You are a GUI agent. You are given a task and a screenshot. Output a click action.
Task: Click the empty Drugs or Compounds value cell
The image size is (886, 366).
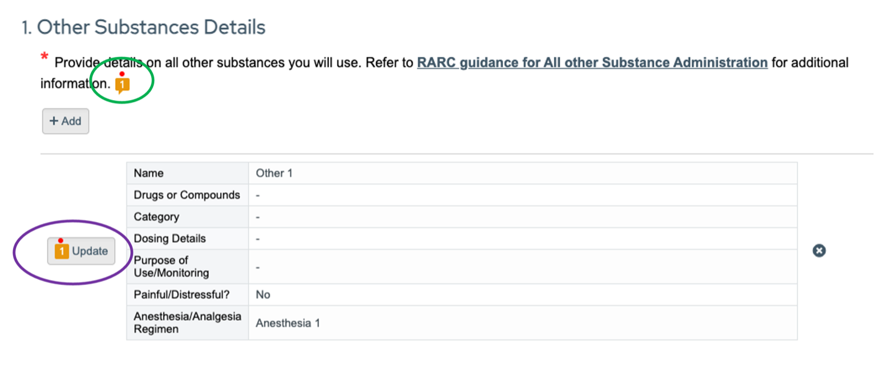click(522, 195)
